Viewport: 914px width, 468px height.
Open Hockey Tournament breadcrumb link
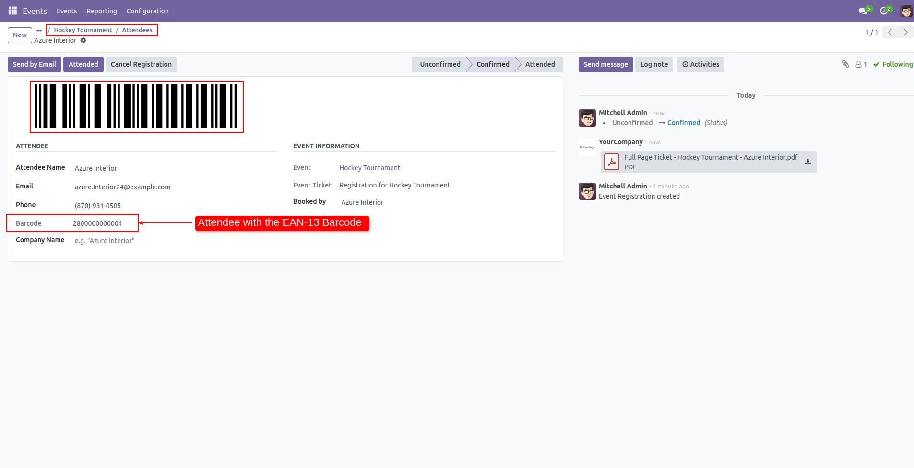click(x=83, y=30)
